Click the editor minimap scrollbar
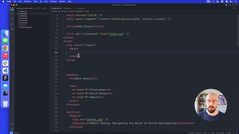239x134 pixels. [238, 31]
